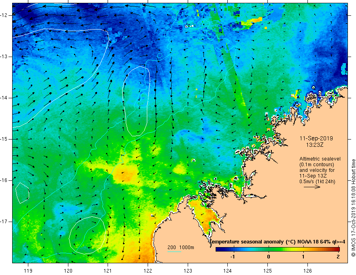Click the IMOS copyright timestamp text
This screenshot has width=356, height=275.
353,208
